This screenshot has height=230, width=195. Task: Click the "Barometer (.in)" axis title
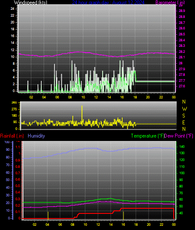click(170, 3)
